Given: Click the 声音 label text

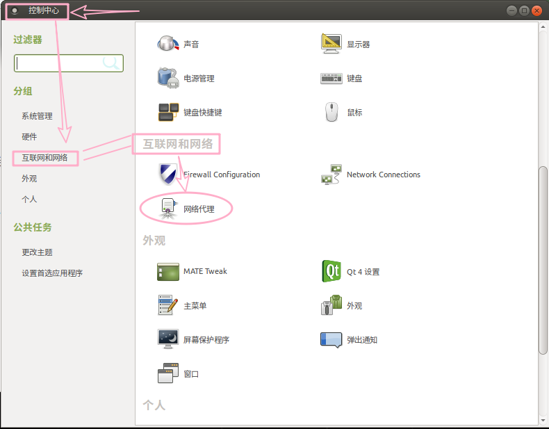Looking at the screenshot, I should click(191, 44).
